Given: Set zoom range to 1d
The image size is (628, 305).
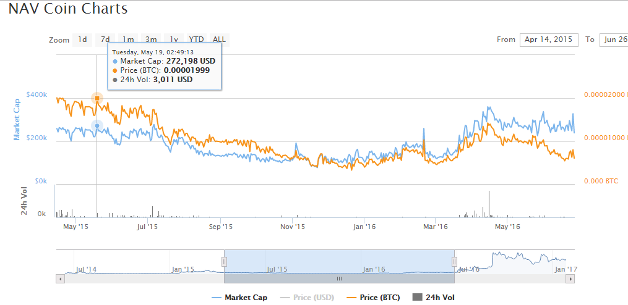Looking at the screenshot, I should pos(82,40).
